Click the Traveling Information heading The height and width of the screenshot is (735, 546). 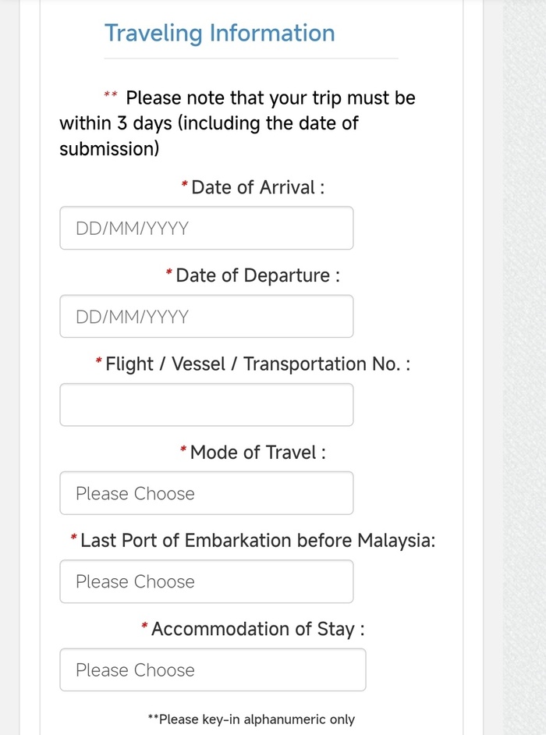[x=219, y=34]
